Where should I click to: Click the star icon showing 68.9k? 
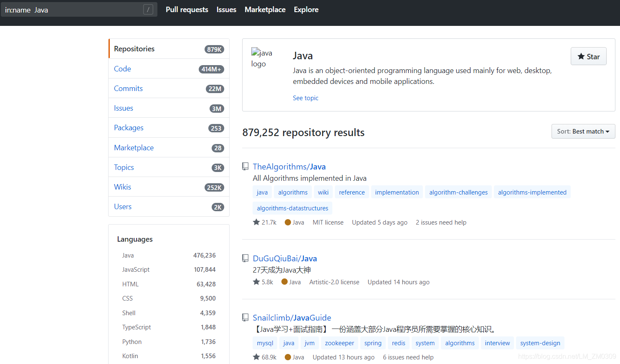256,357
